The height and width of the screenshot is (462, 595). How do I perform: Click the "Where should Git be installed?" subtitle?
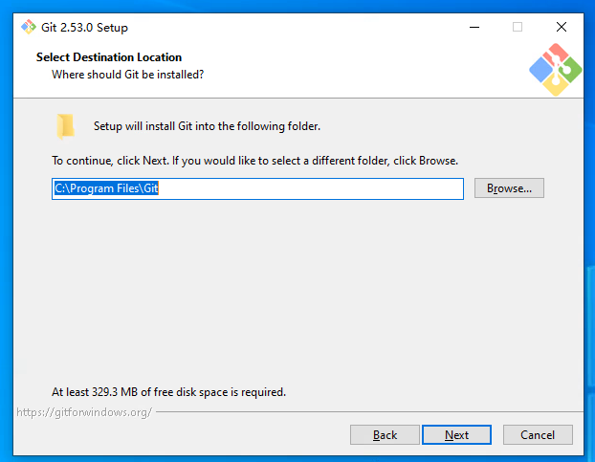point(127,74)
